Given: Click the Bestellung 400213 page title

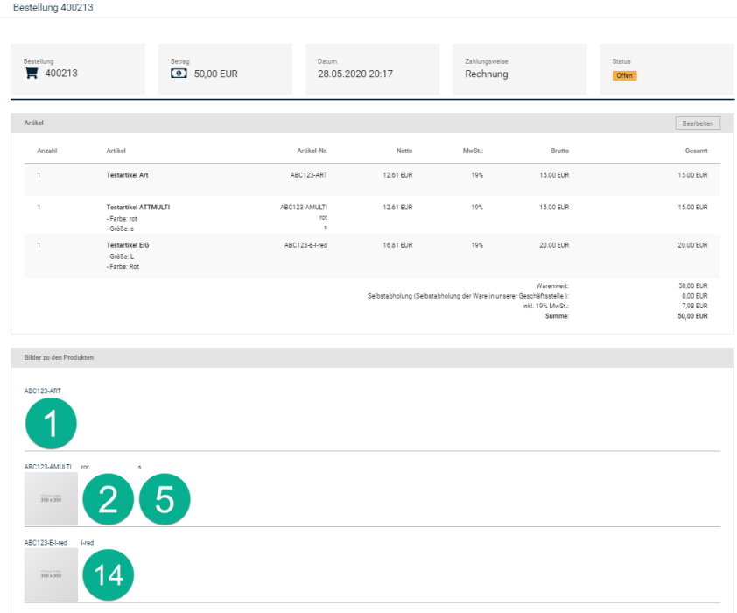Looking at the screenshot, I should click(x=53, y=7).
